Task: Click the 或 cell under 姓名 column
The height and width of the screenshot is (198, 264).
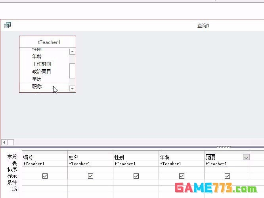Action: pos(90,188)
